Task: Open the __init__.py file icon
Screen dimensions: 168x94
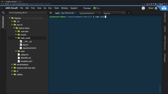Action: coord(21,41)
